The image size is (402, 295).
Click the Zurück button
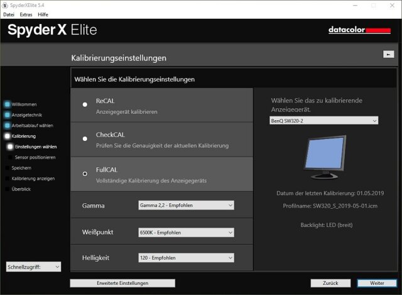click(330, 283)
